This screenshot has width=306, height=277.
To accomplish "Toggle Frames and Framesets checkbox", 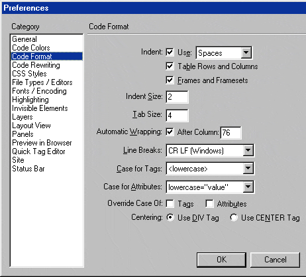I will coord(170,80).
